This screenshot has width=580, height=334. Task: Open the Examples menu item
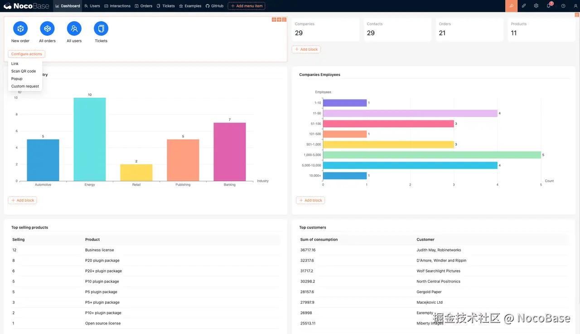click(x=190, y=6)
